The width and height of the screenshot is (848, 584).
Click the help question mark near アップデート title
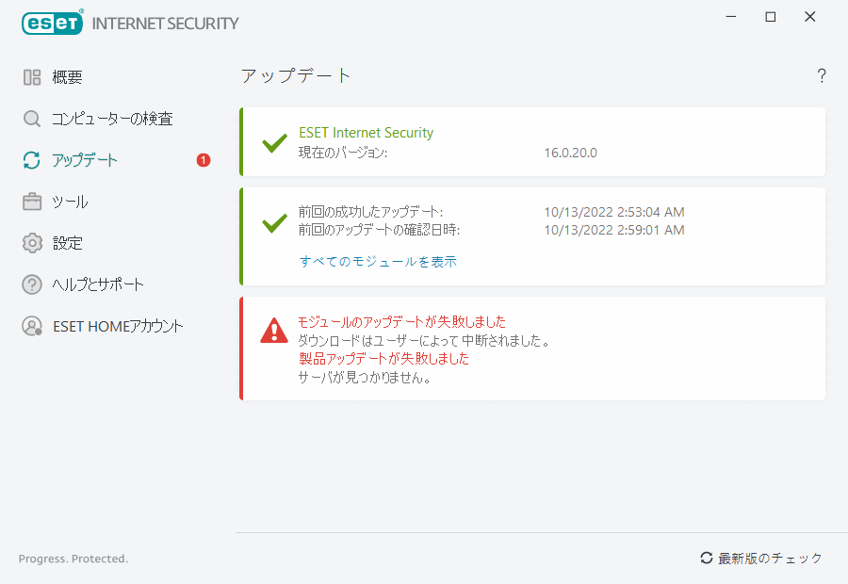click(x=821, y=75)
